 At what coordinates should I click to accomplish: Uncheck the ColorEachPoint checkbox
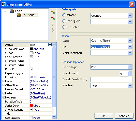coord(31,57)
